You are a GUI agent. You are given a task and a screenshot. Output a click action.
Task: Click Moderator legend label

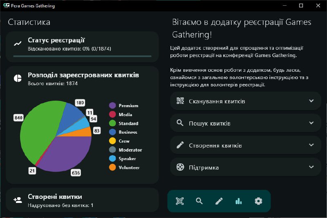pos(130,150)
